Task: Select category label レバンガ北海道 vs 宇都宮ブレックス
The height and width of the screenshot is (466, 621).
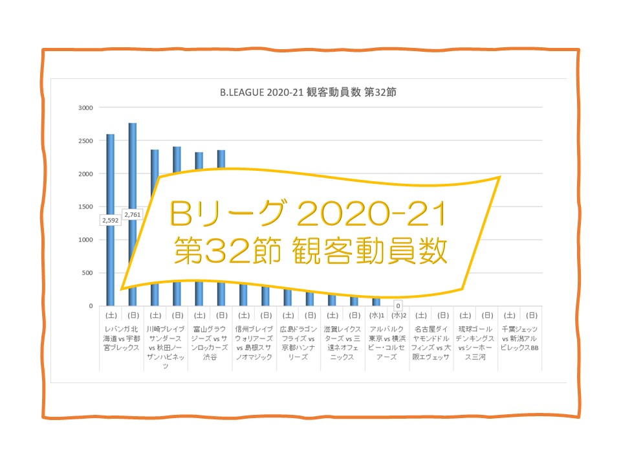Action: pos(122,338)
